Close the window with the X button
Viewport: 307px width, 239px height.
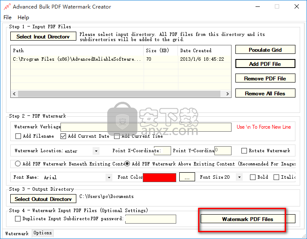click(296, 7)
